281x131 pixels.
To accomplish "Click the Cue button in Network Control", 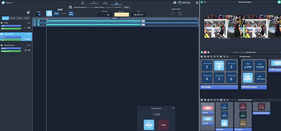I will [57, 13].
